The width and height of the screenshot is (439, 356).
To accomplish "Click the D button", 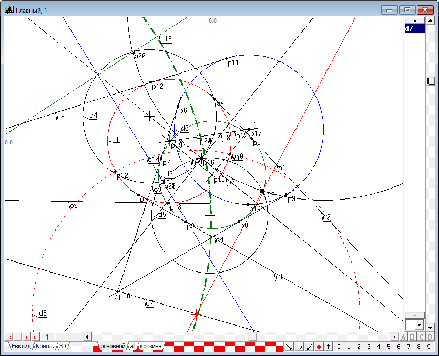I will (430, 337).
